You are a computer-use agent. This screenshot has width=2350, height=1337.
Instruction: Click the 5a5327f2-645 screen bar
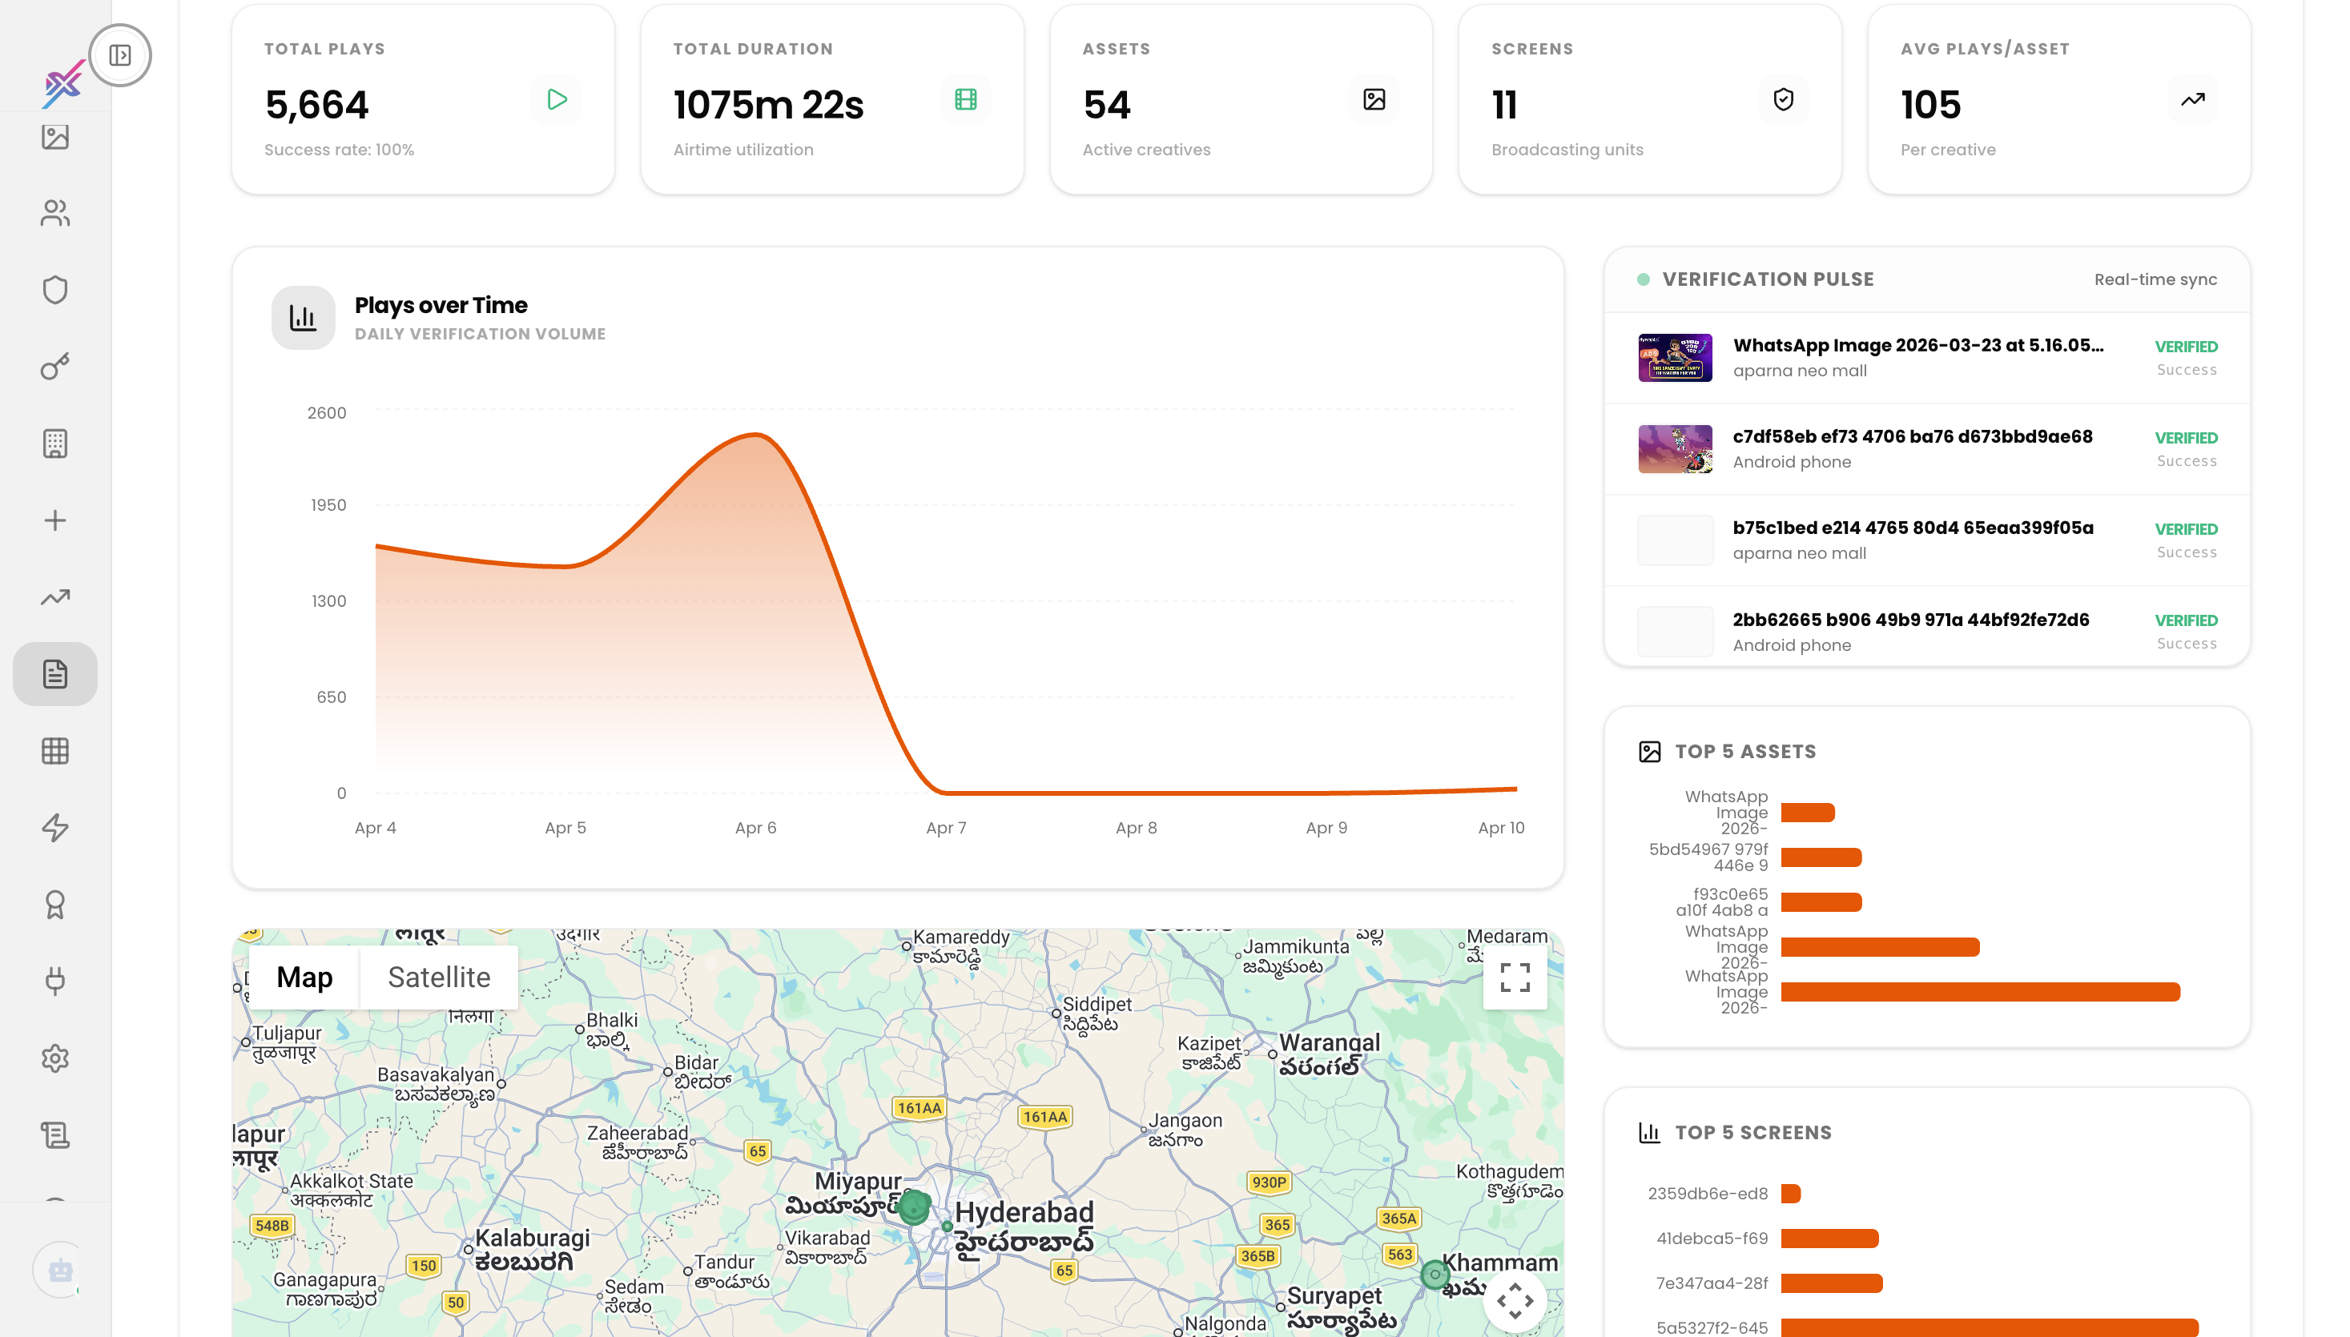[1989, 1327]
